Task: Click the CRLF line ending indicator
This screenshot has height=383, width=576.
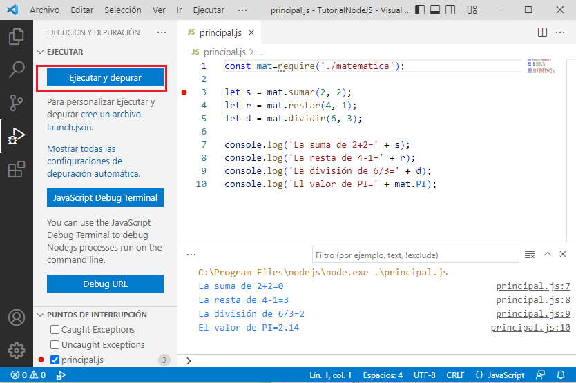Action: point(455,375)
